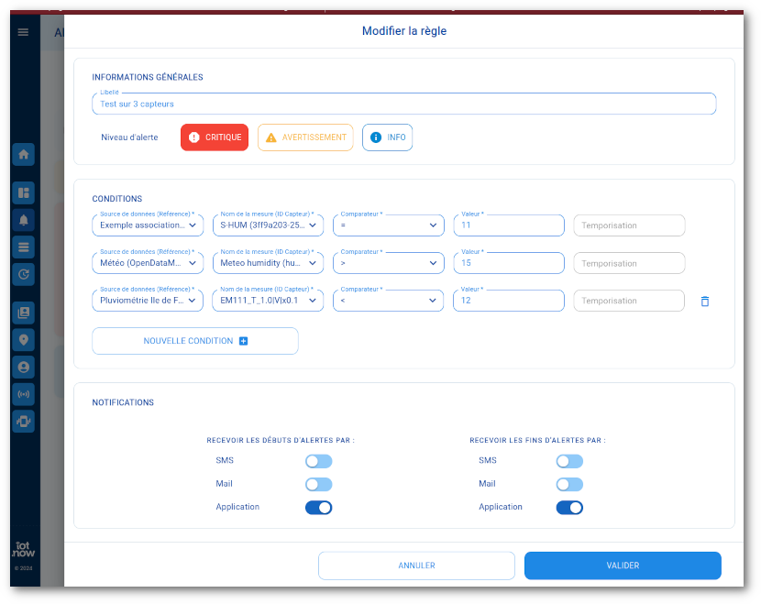
Task: Add a condition with NOUVELLE CONDITION
Action: click(x=195, y=341)
